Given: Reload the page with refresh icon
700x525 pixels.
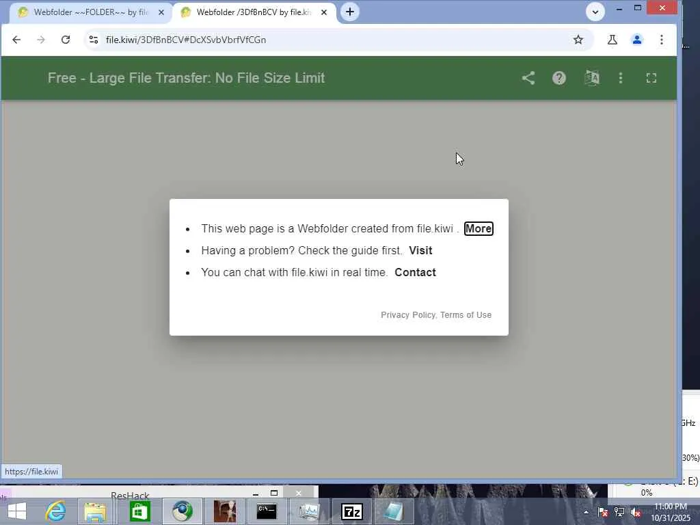Looking at the screenshot, I should coord(66,40).
